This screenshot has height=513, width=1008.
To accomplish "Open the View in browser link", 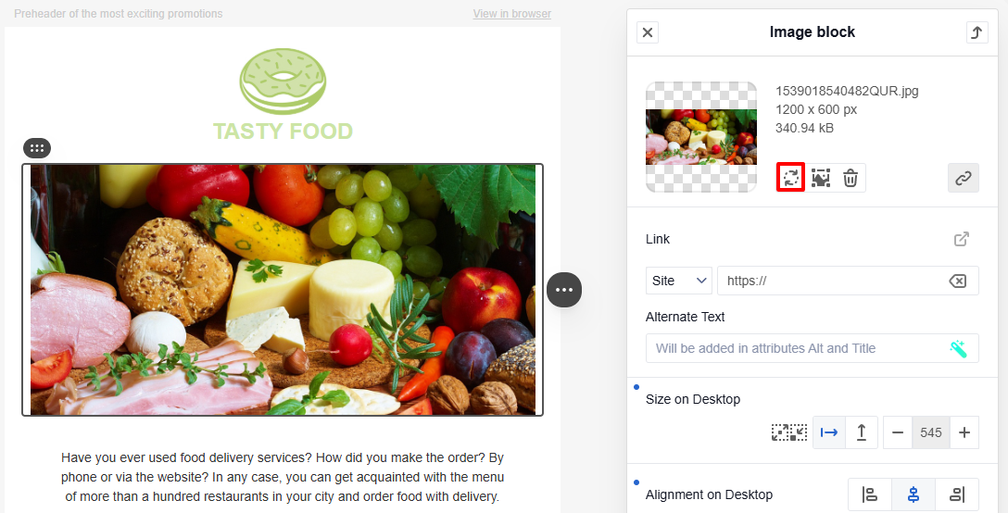I will [x=511, y=14].
